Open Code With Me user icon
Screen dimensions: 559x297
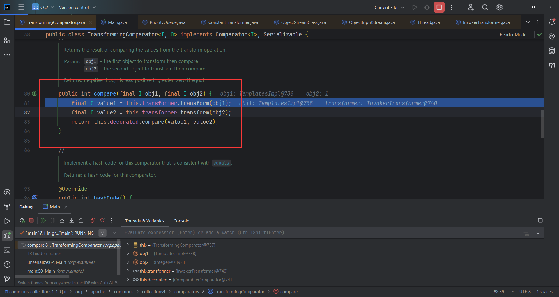(x=471, y=7)
